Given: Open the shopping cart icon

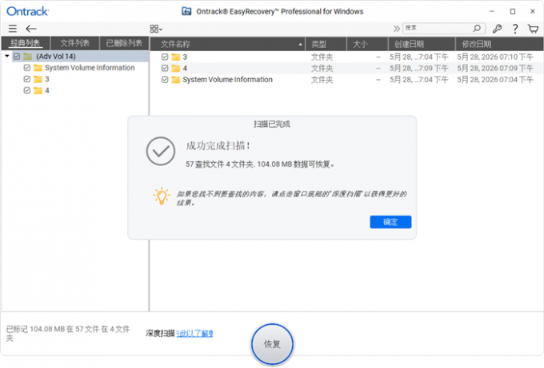Looking at the screenshot, I should tap(533, 29).
